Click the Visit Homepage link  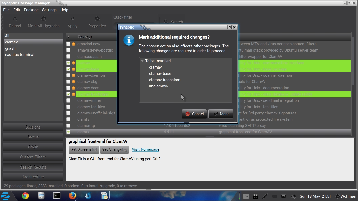[x=145, y=149]
